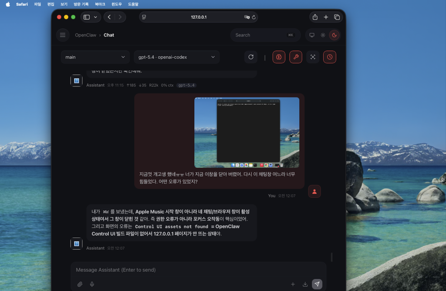446x291 pixels.
Task: Start voice input with the microphone icon
Action: pyautogui.click(x=92, y=284)
